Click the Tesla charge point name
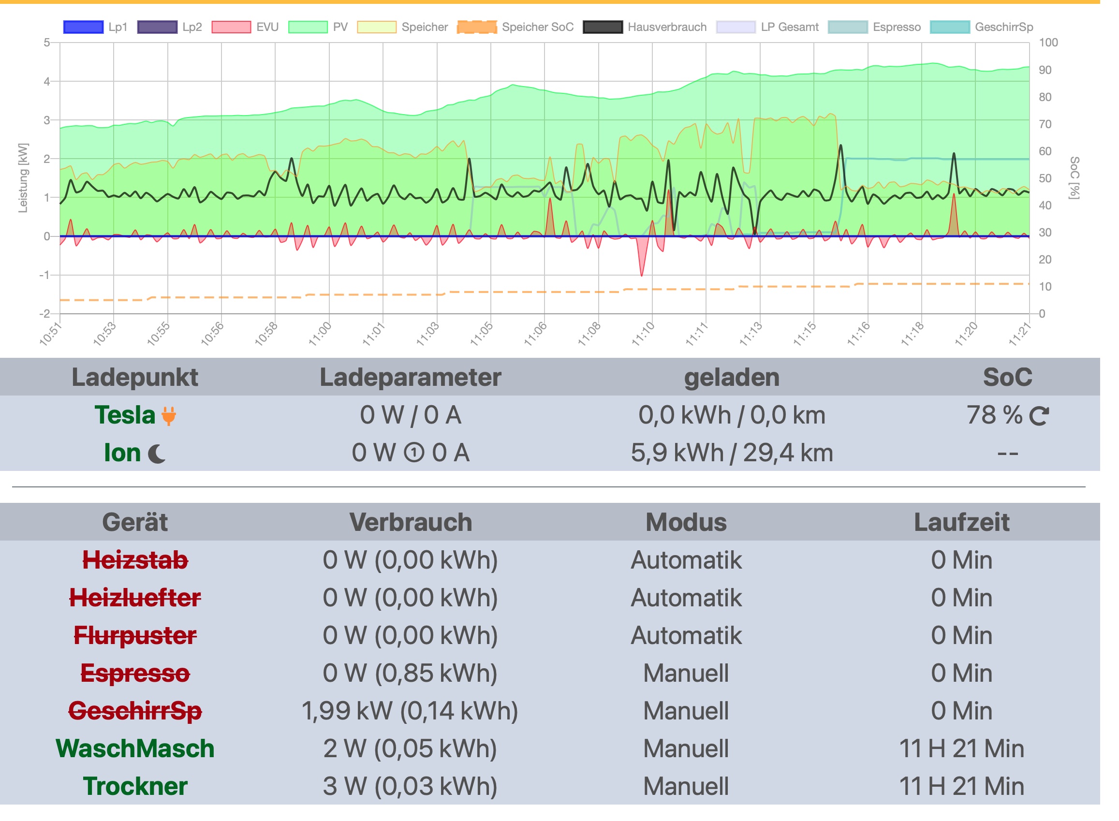Screen dimensions: 1119x821 coord(125,415)
